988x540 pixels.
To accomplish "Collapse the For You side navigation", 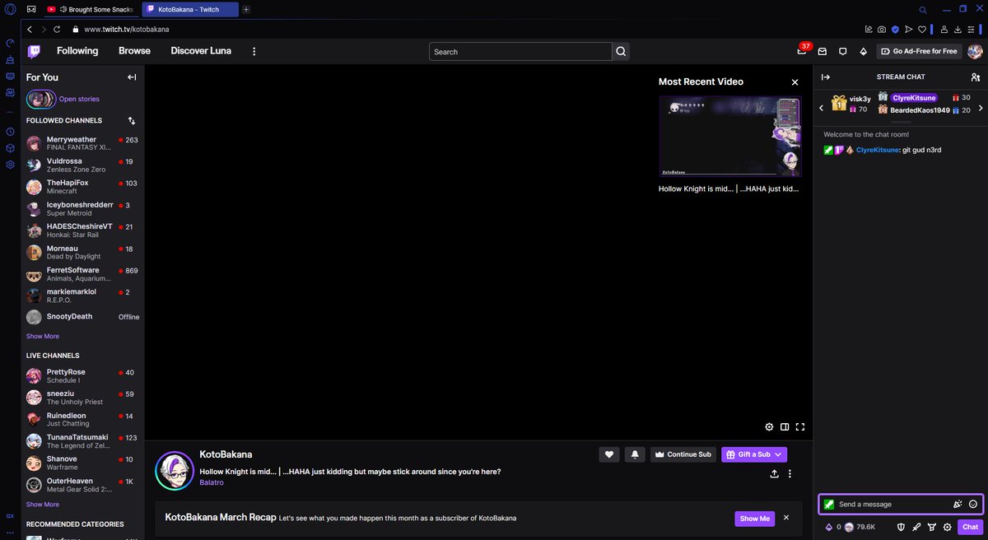I will 132,77.
